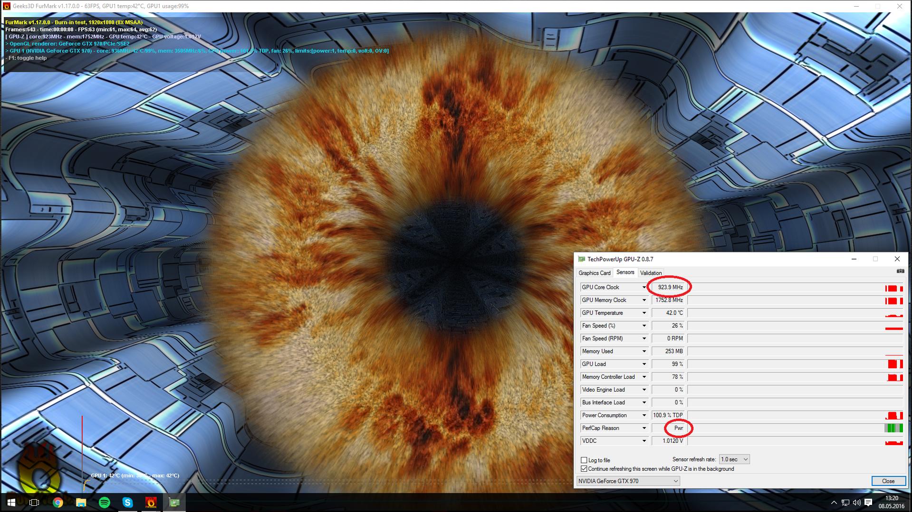The height and width of the screenshot is (512, 912).
Task: Switch to FurMark via the taskbar icon
Action: [x=151, y=503]
